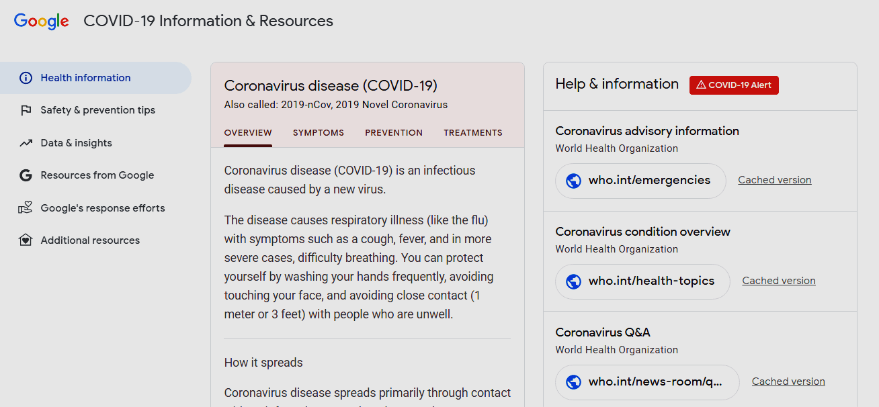
Task: Click the Safety & prevention flag icon
Action: [26, 110]
